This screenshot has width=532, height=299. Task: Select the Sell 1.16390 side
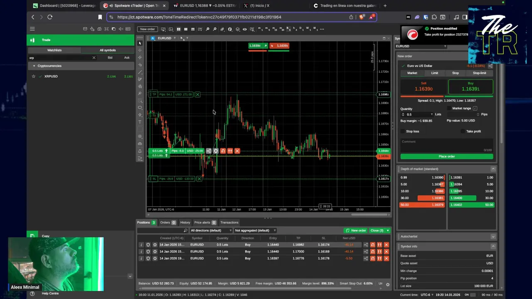click(424, 87)
